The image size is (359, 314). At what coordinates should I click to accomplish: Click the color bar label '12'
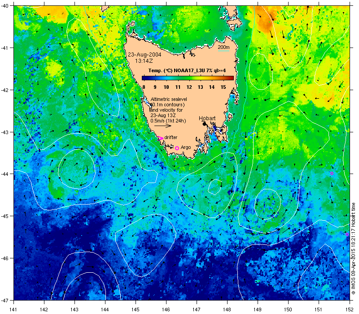[x=189, y=87]
